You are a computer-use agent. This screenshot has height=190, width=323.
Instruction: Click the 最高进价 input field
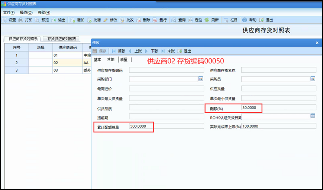167,88
